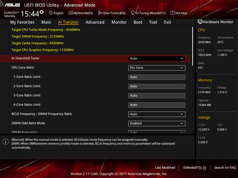Open the Tool tab
This screenshot has width=238, height=178.
153,22
